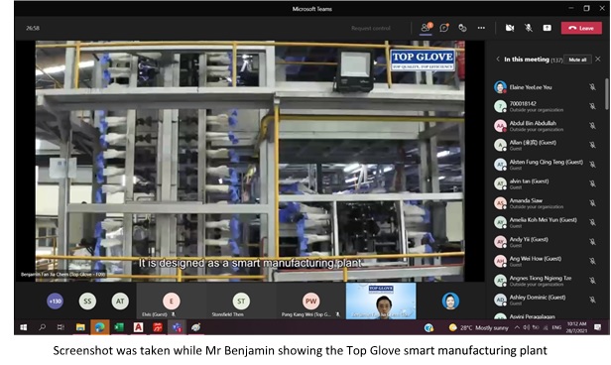Turn on the camera
The height and width of the screenshot is (365, 611).
[x=510, y=28]
